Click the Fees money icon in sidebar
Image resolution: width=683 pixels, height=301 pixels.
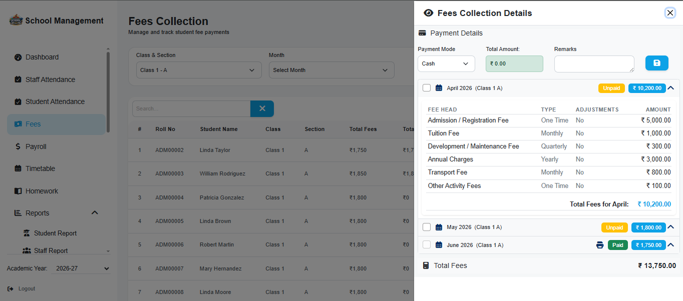point(18,124)
